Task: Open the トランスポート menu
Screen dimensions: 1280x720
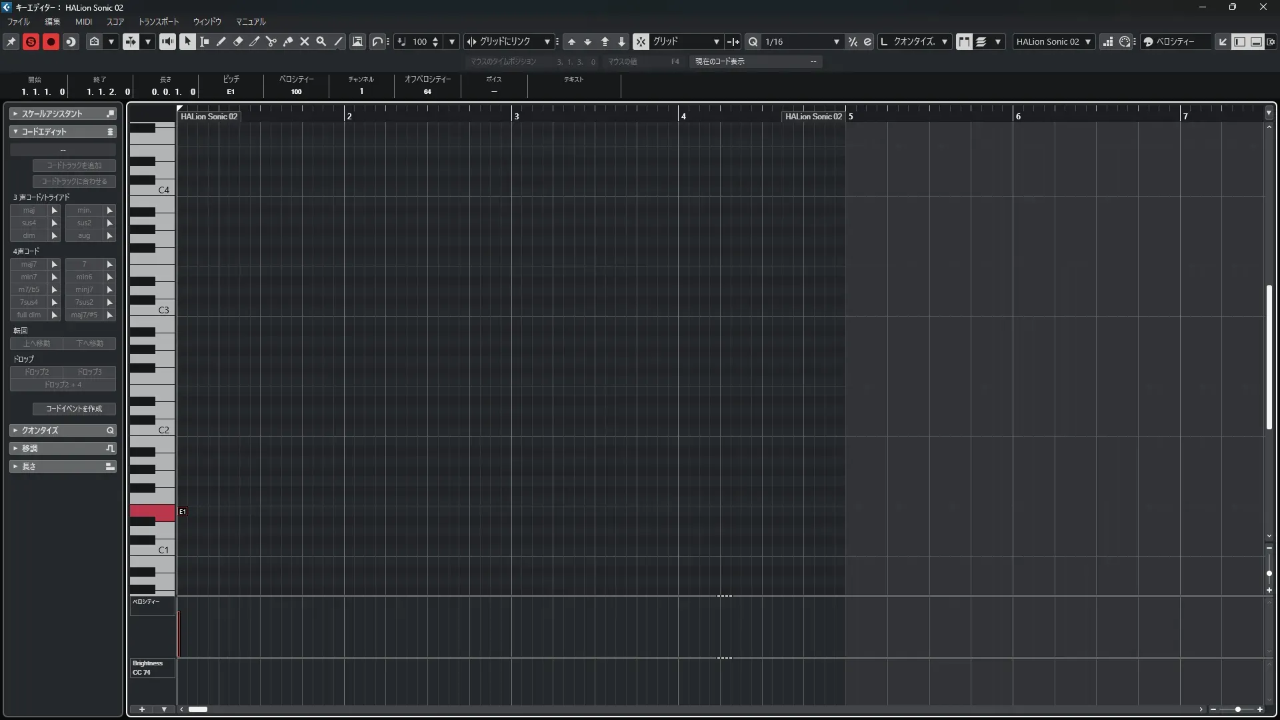Action: (x=158, y=21)
